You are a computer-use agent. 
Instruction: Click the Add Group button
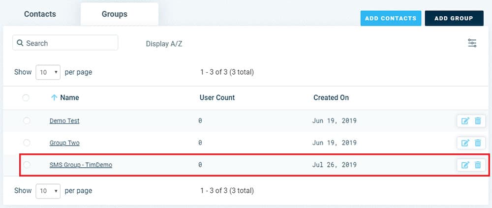pyautogui.click(x=454, y=18)
